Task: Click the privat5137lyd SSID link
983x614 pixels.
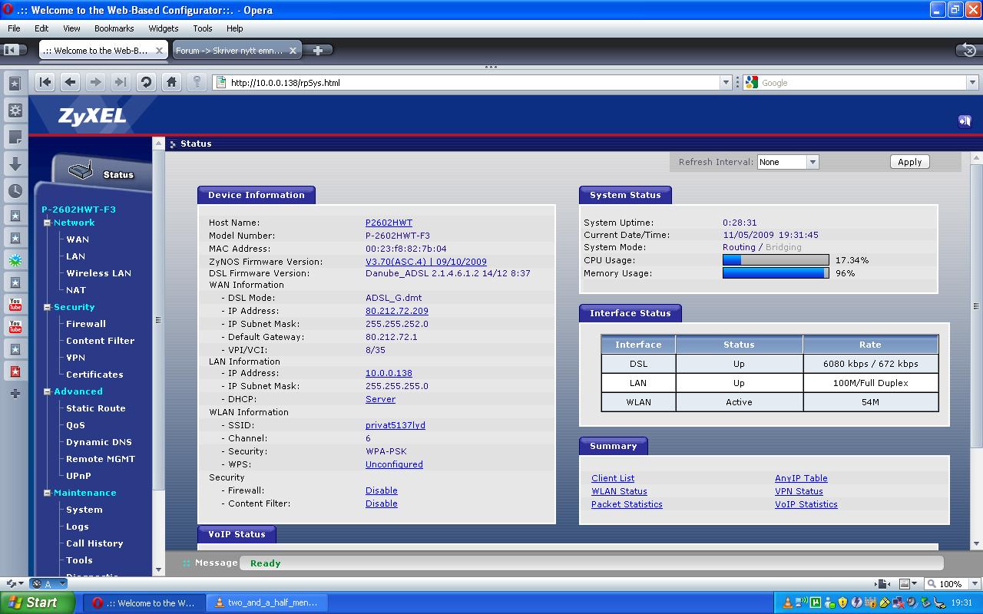Action: pyautogui.click(x=396, y=425)
